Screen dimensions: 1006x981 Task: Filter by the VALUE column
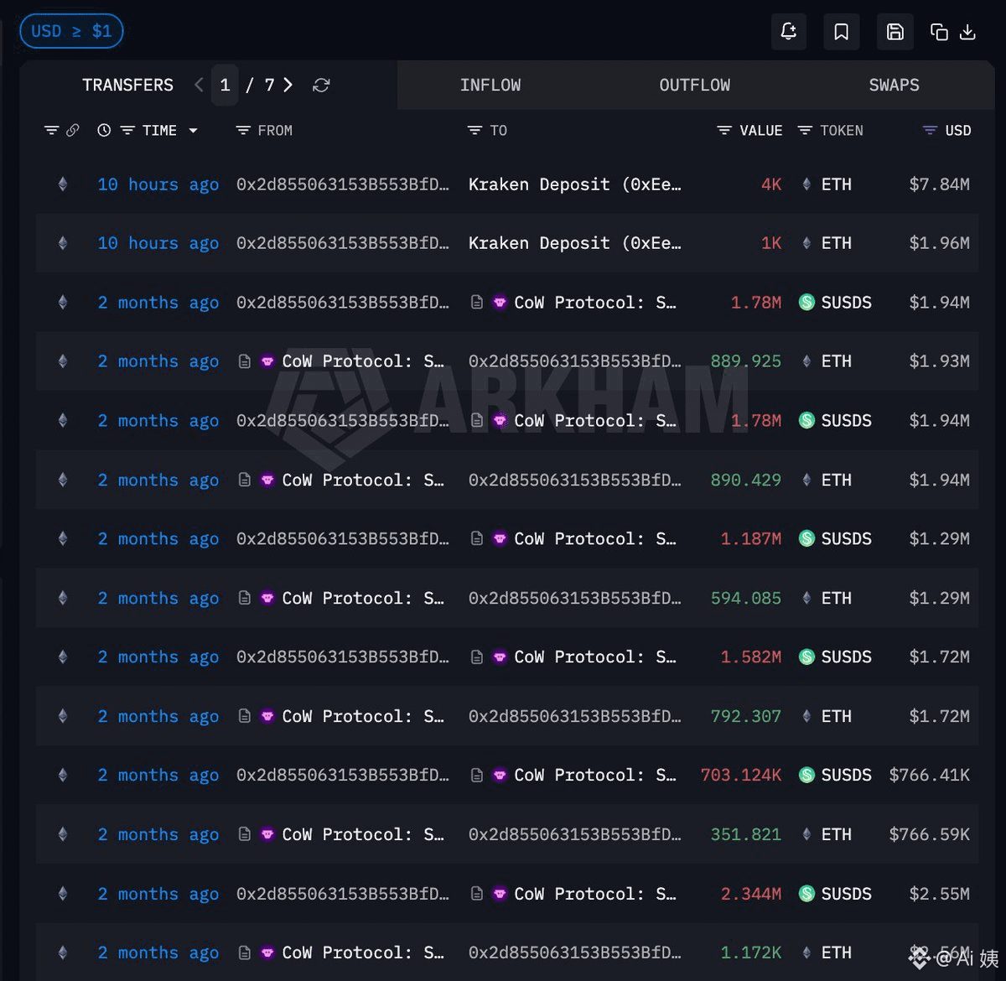point(724,130)
